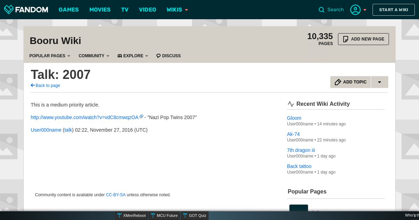Expand the Explore menu
The height and width of the screenshot is (220, 419).
coord(133,56)
